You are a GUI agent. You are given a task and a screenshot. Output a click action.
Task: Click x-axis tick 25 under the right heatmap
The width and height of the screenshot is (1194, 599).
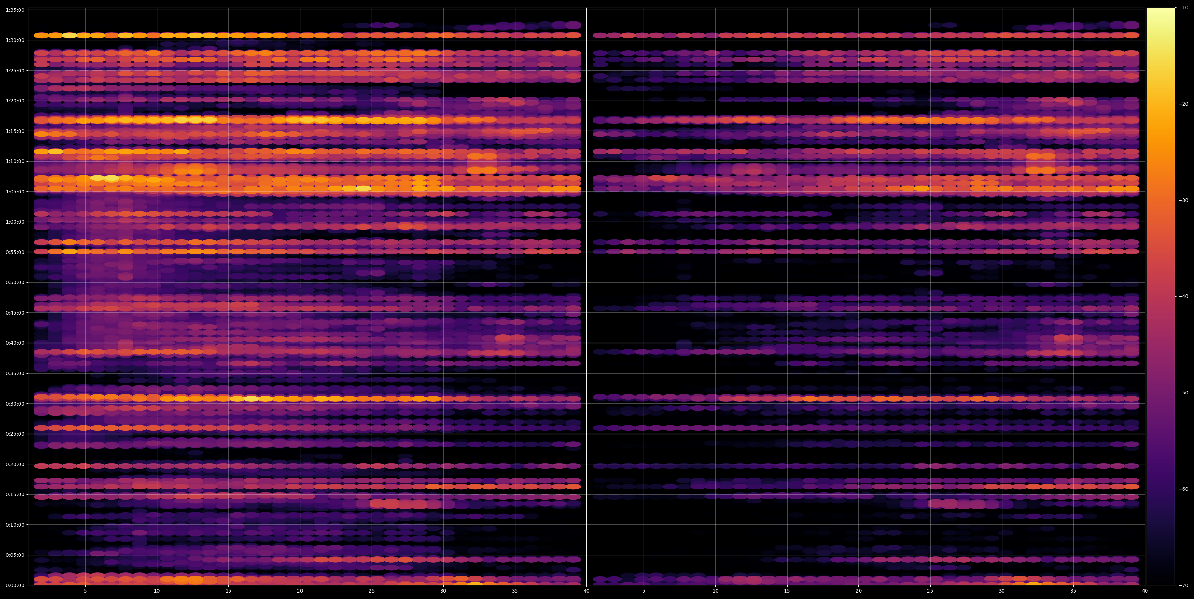tap(930, 591)
